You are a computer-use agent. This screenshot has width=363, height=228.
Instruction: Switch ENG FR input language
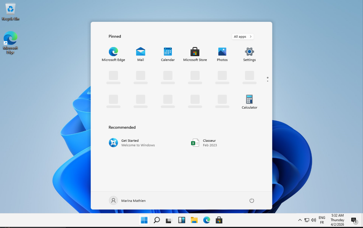click(x=322, y=220)
